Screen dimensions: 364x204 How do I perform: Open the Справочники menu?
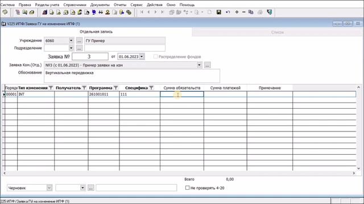pyautogui.click(x=75, y=5)
